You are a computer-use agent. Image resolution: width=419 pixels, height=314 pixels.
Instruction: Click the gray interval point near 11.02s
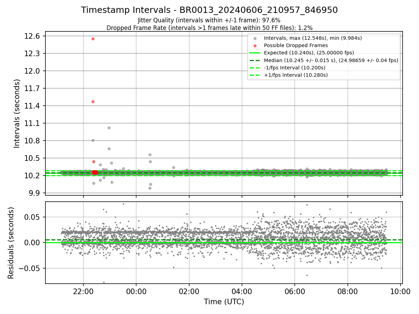click(109, 128)
